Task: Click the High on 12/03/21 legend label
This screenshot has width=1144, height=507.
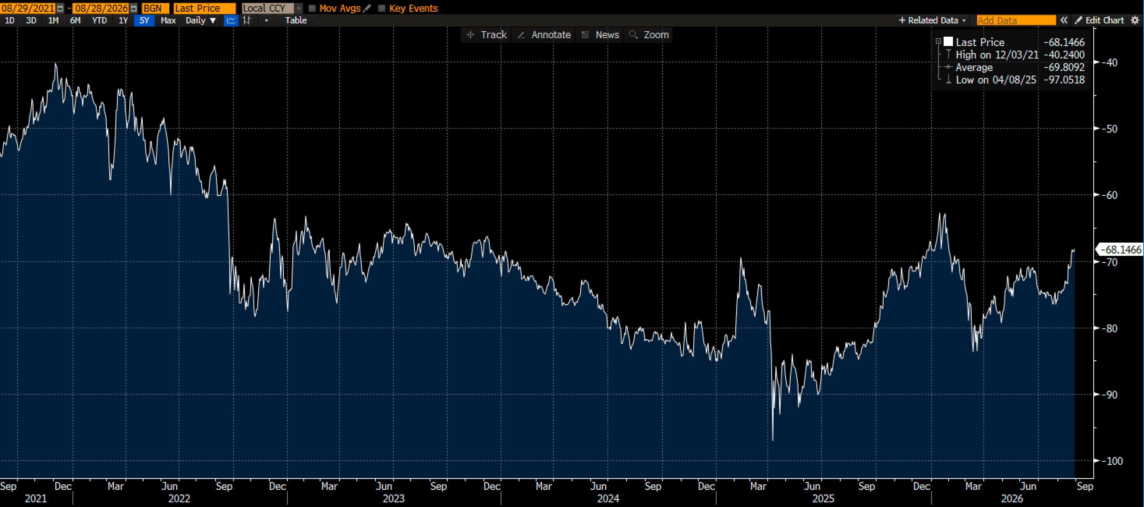Action: point(997,55)
